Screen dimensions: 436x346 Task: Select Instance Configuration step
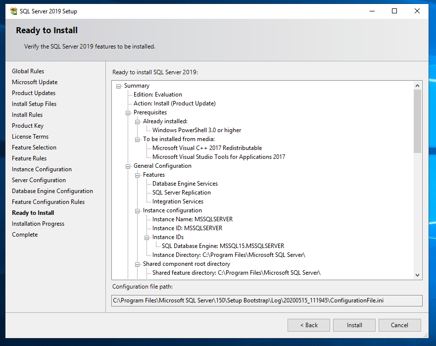[x=42, y=169]
